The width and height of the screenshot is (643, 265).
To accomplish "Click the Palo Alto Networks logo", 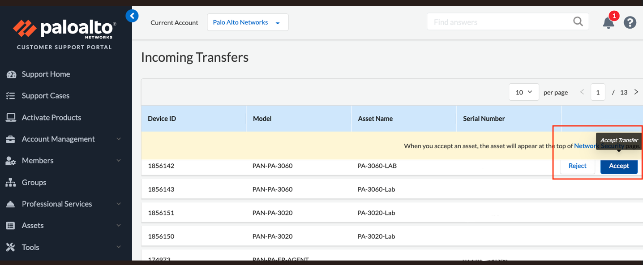I will (64, 29).
